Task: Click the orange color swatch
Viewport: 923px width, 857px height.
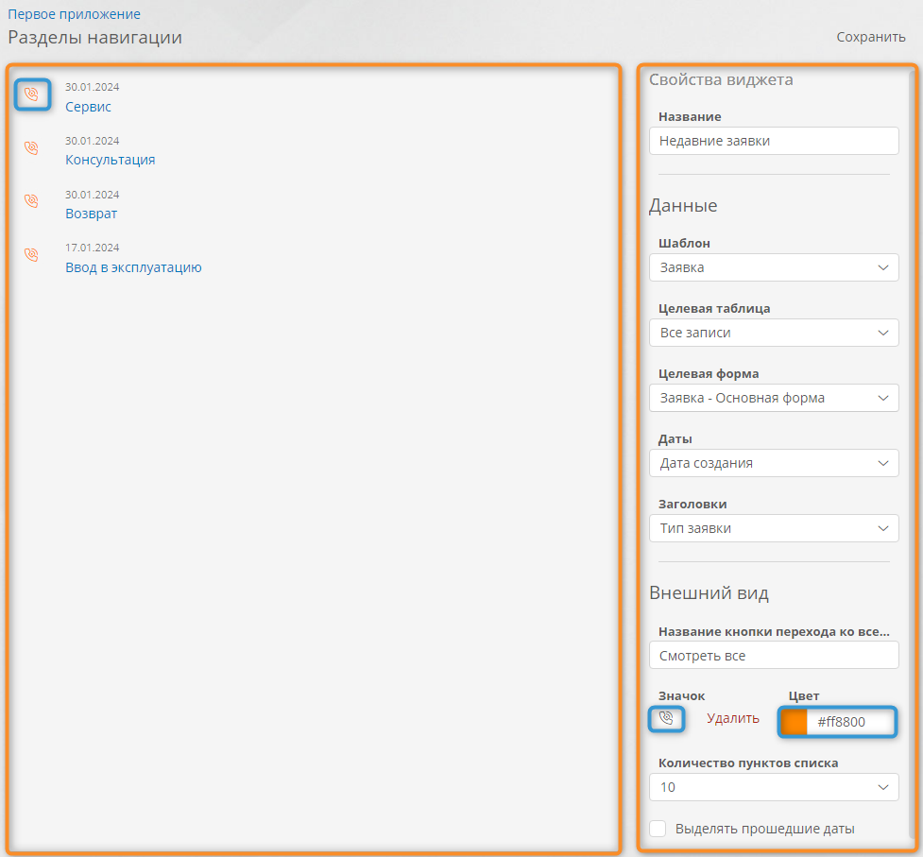Action: click(x=794, y=722)
